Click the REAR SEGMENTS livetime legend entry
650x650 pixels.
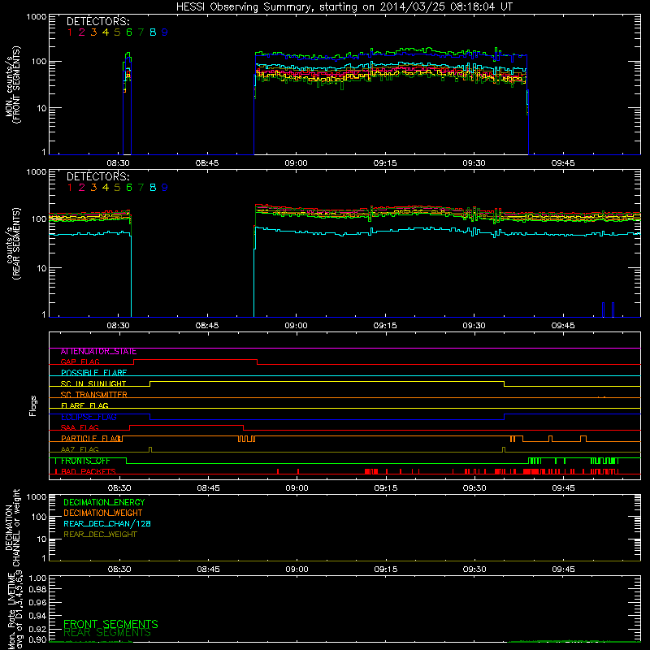(x=107, y=633)
